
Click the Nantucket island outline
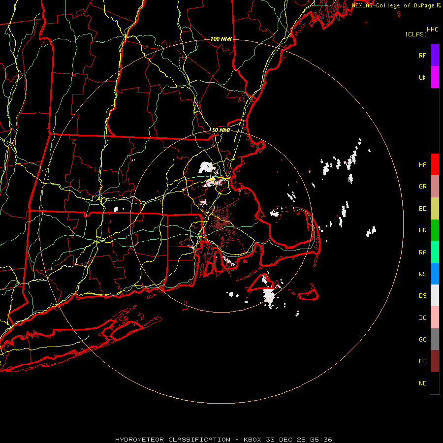click(308, 293)
